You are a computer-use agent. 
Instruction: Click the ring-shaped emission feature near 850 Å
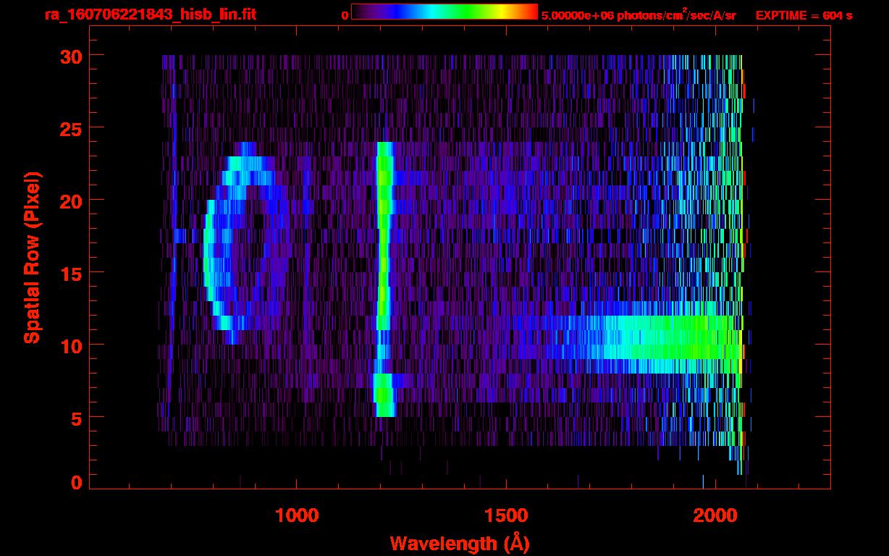[248, 243]
